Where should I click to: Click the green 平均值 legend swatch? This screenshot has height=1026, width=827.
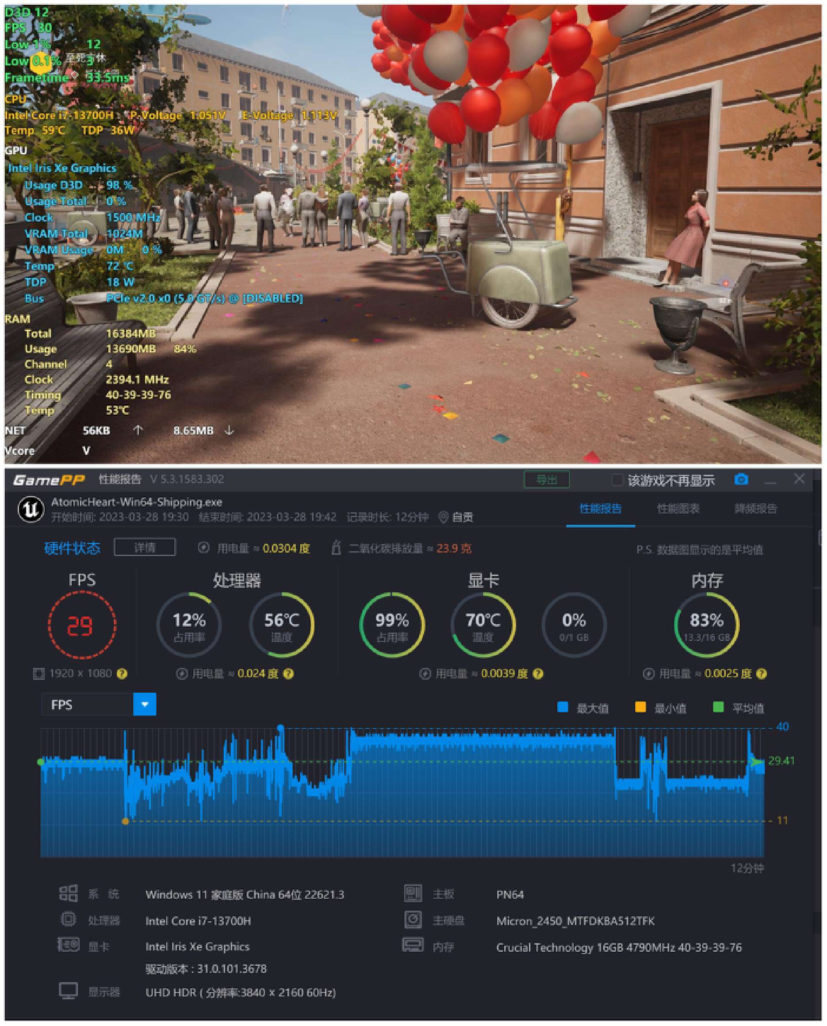point(718,707)
